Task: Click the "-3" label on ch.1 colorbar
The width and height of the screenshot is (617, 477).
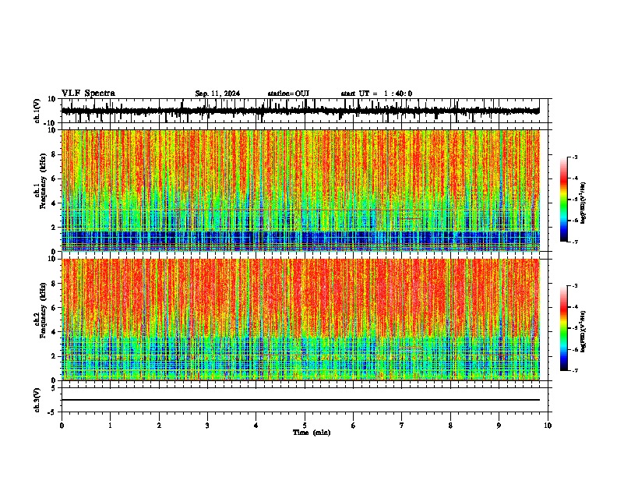Action: coord(574,157)
